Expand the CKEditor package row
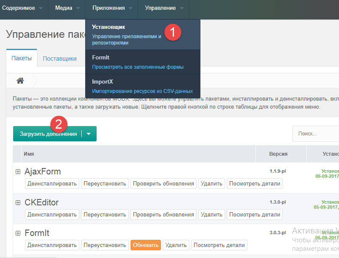 click(x=18, y=202)
